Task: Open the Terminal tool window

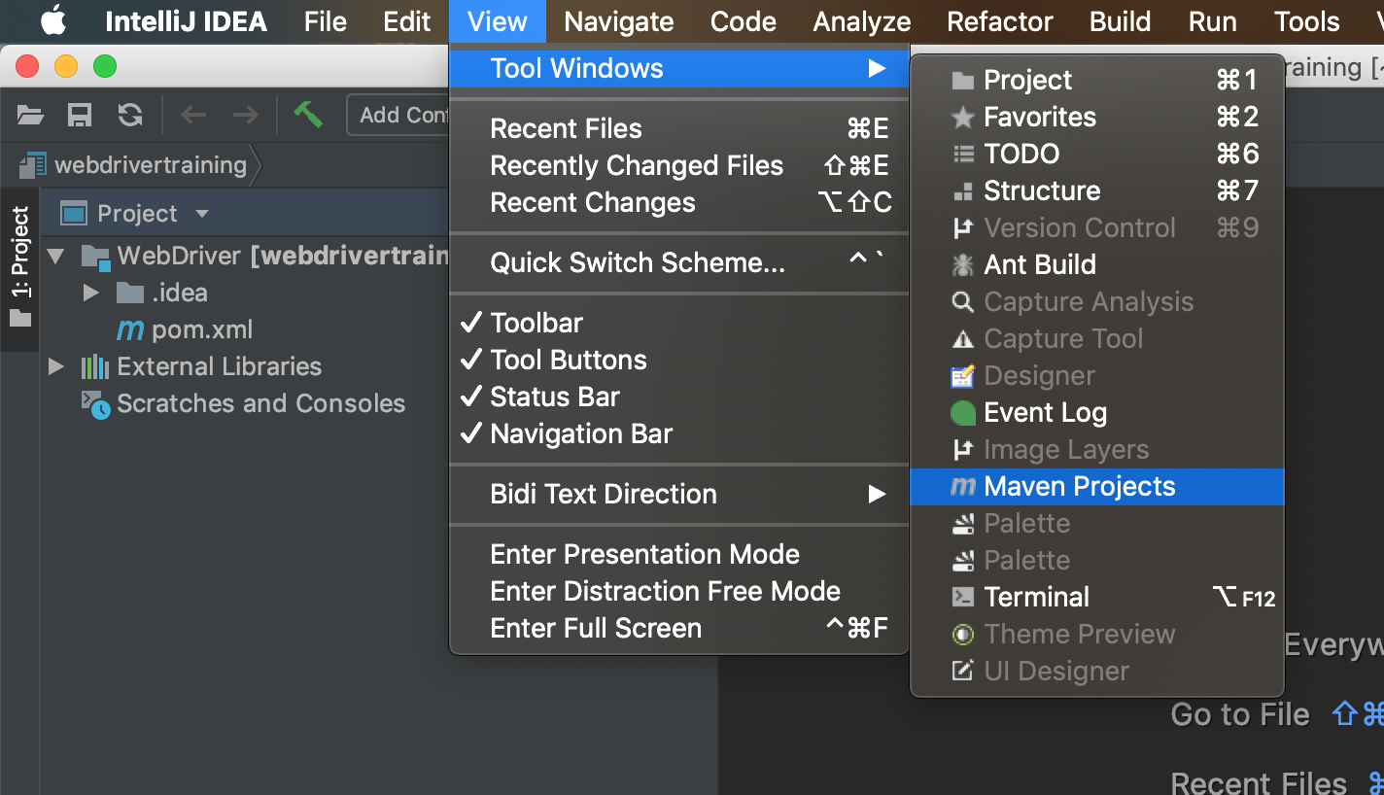Action: [1036, 597]
